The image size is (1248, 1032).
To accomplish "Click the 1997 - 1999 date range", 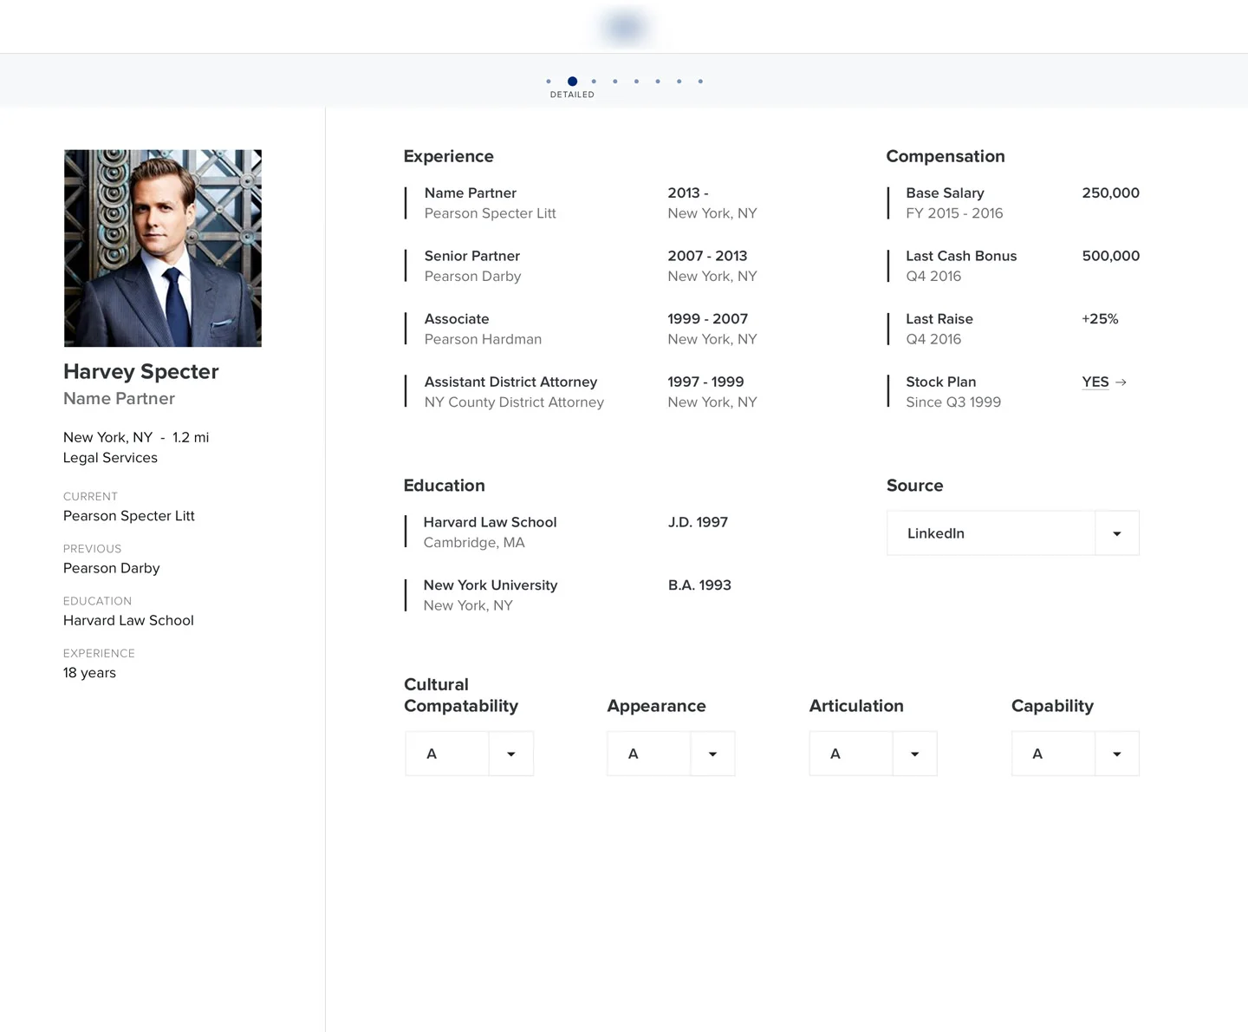I will coord(705,382).
